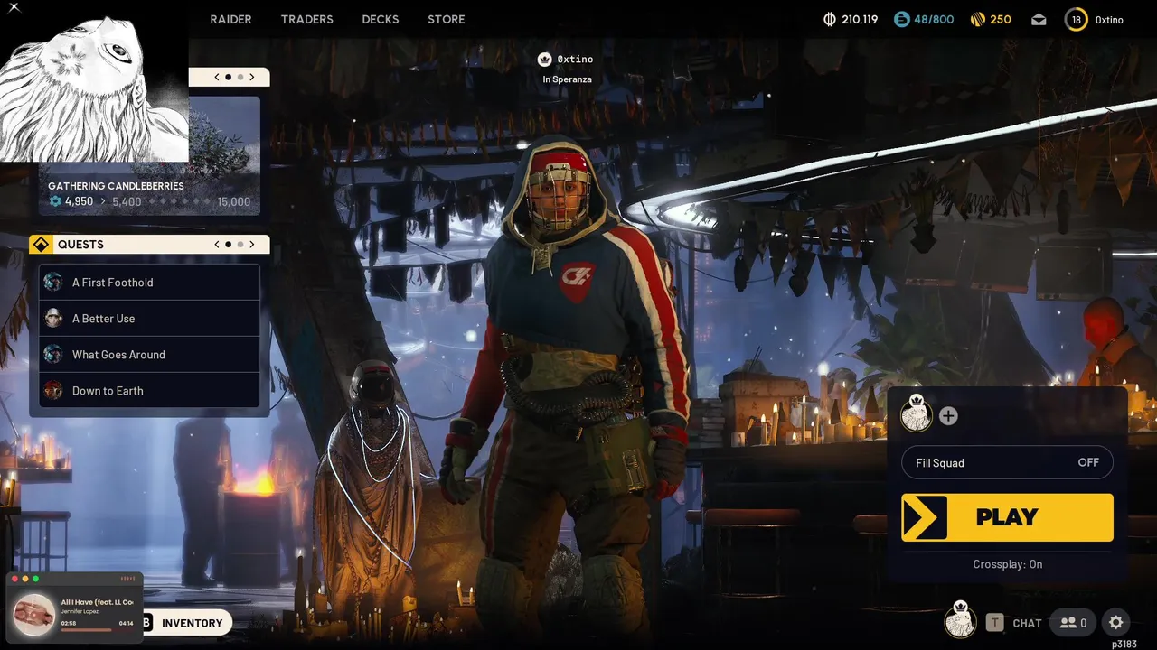This screenshot has height=650, width=1157.
Task: Toggle the Crossplay: On setting
Action: [1007, 564]
